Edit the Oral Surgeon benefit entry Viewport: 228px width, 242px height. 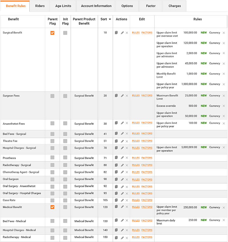122,179
